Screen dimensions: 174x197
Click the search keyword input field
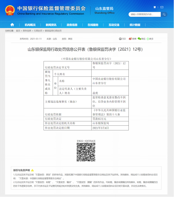click(x=144, y=14)
